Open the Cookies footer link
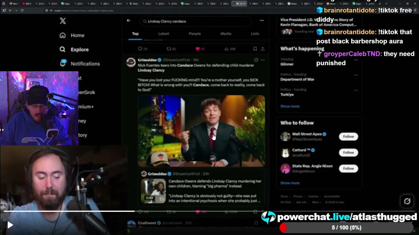Image resolution: width=419 pixels, height=235 pixels. (x=313, y=196)
